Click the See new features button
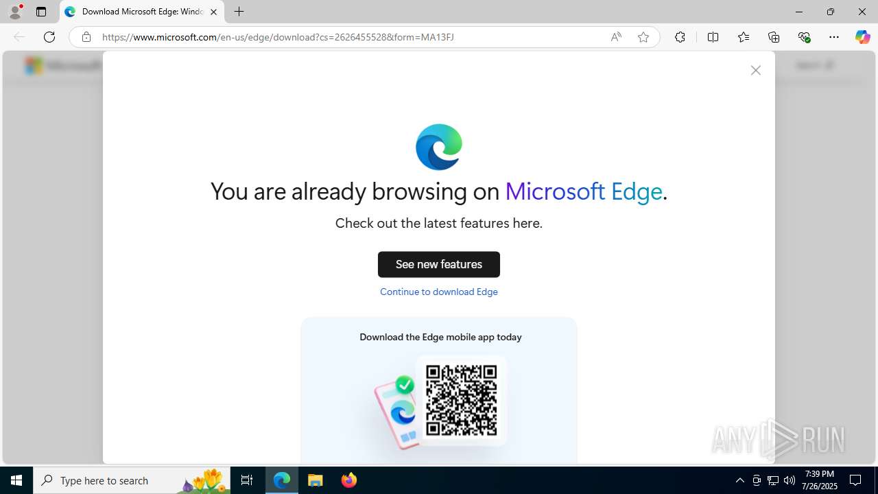Screen dimensions: 878x494 point(439,264)
